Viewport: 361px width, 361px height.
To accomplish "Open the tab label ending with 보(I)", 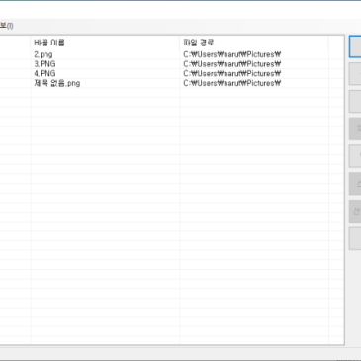I will tap(7, 26).
